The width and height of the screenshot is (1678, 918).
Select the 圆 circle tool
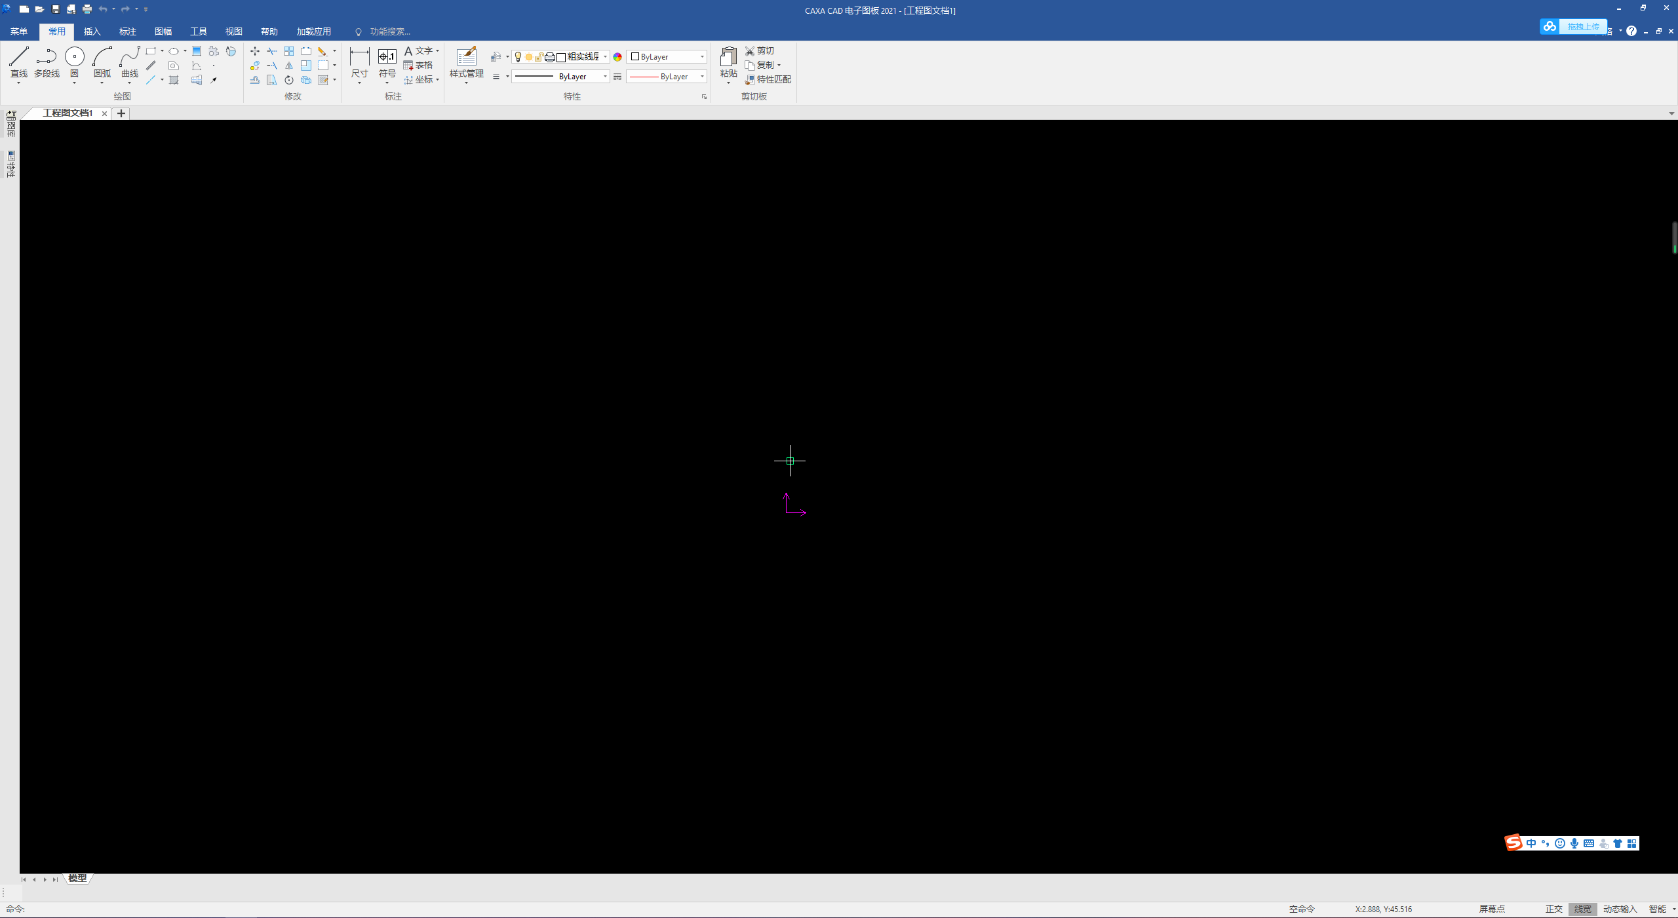75,63
